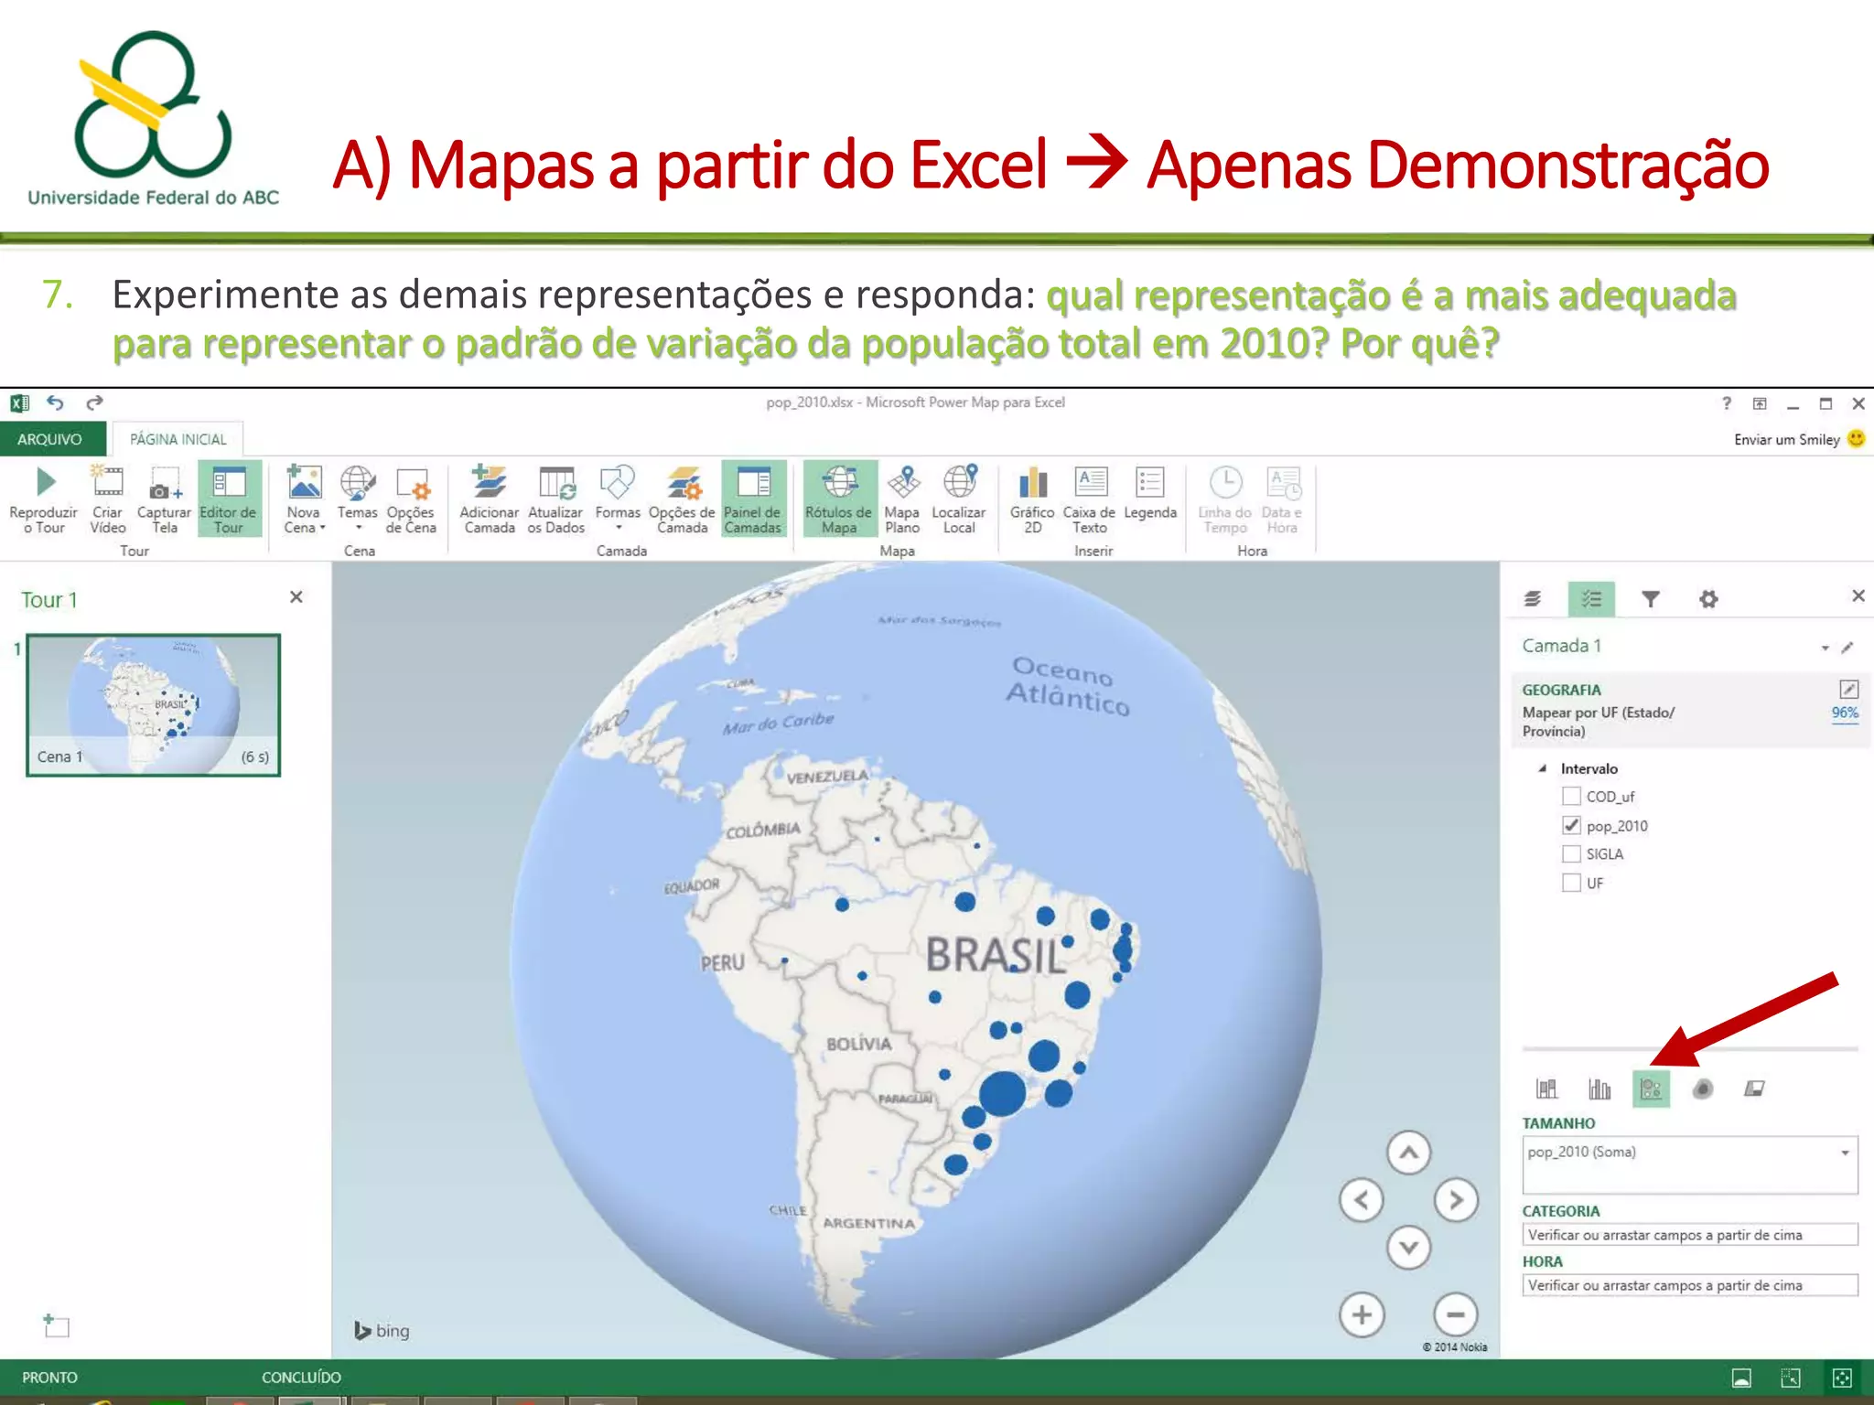The image size is (1874, 1405).
Task: Toggle Painel de Camadas button
Action: tap(753, 499)
